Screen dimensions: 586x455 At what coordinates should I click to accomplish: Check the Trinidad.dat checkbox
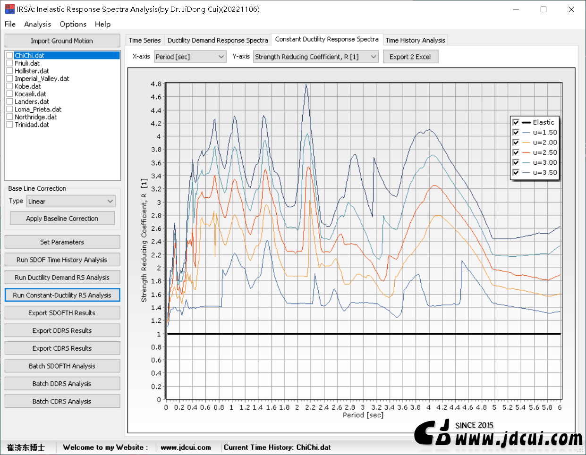point(9,125)
